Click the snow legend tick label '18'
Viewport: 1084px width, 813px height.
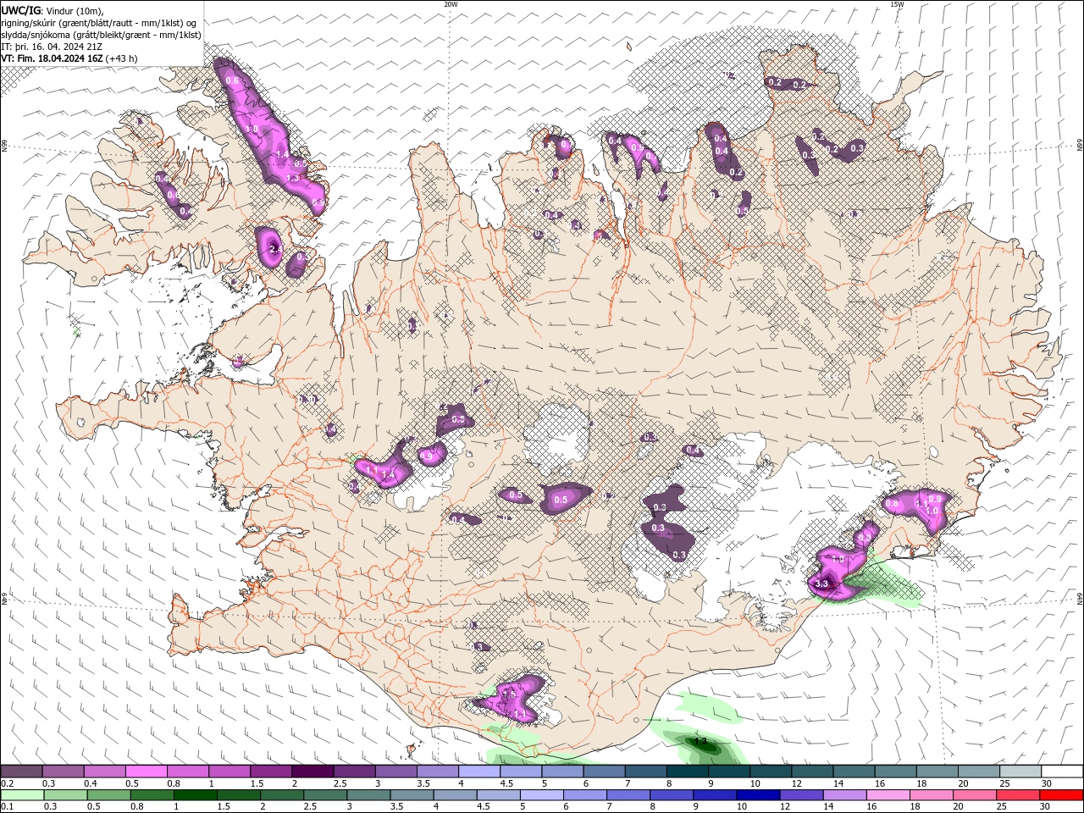point(923,783)
